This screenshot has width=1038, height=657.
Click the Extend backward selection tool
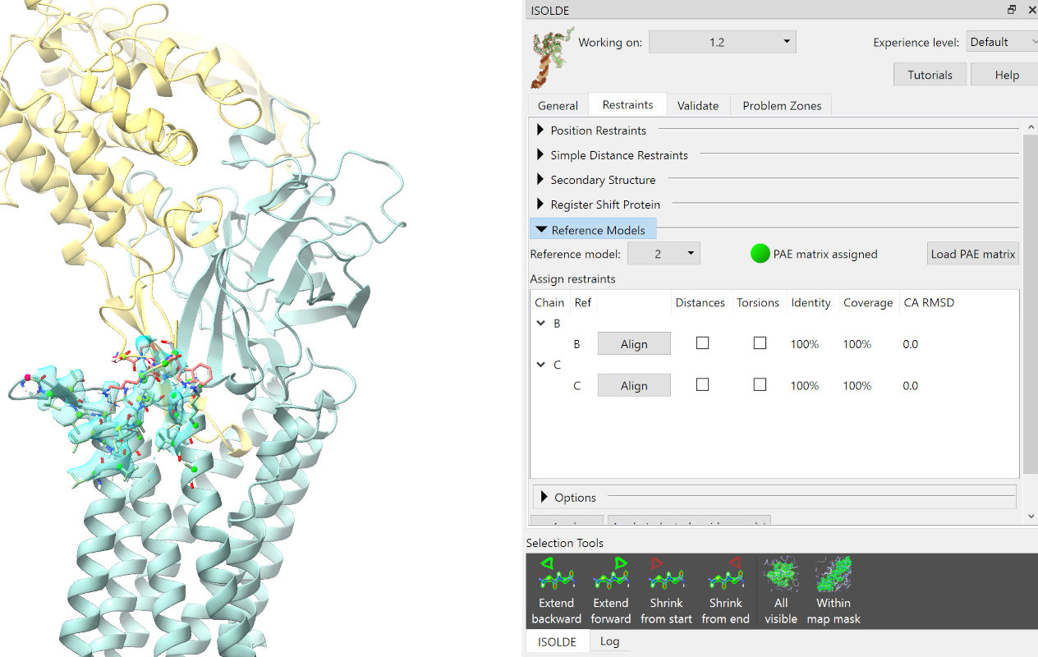[556, 590]
